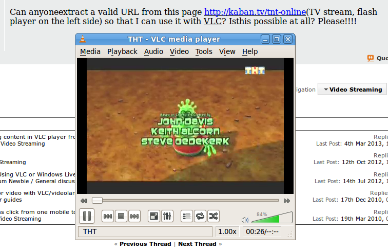Viewport: 388px width, 250px height.
Task: Click Last Post 14th Jul 2012 entry
Action: coord(351,181)
